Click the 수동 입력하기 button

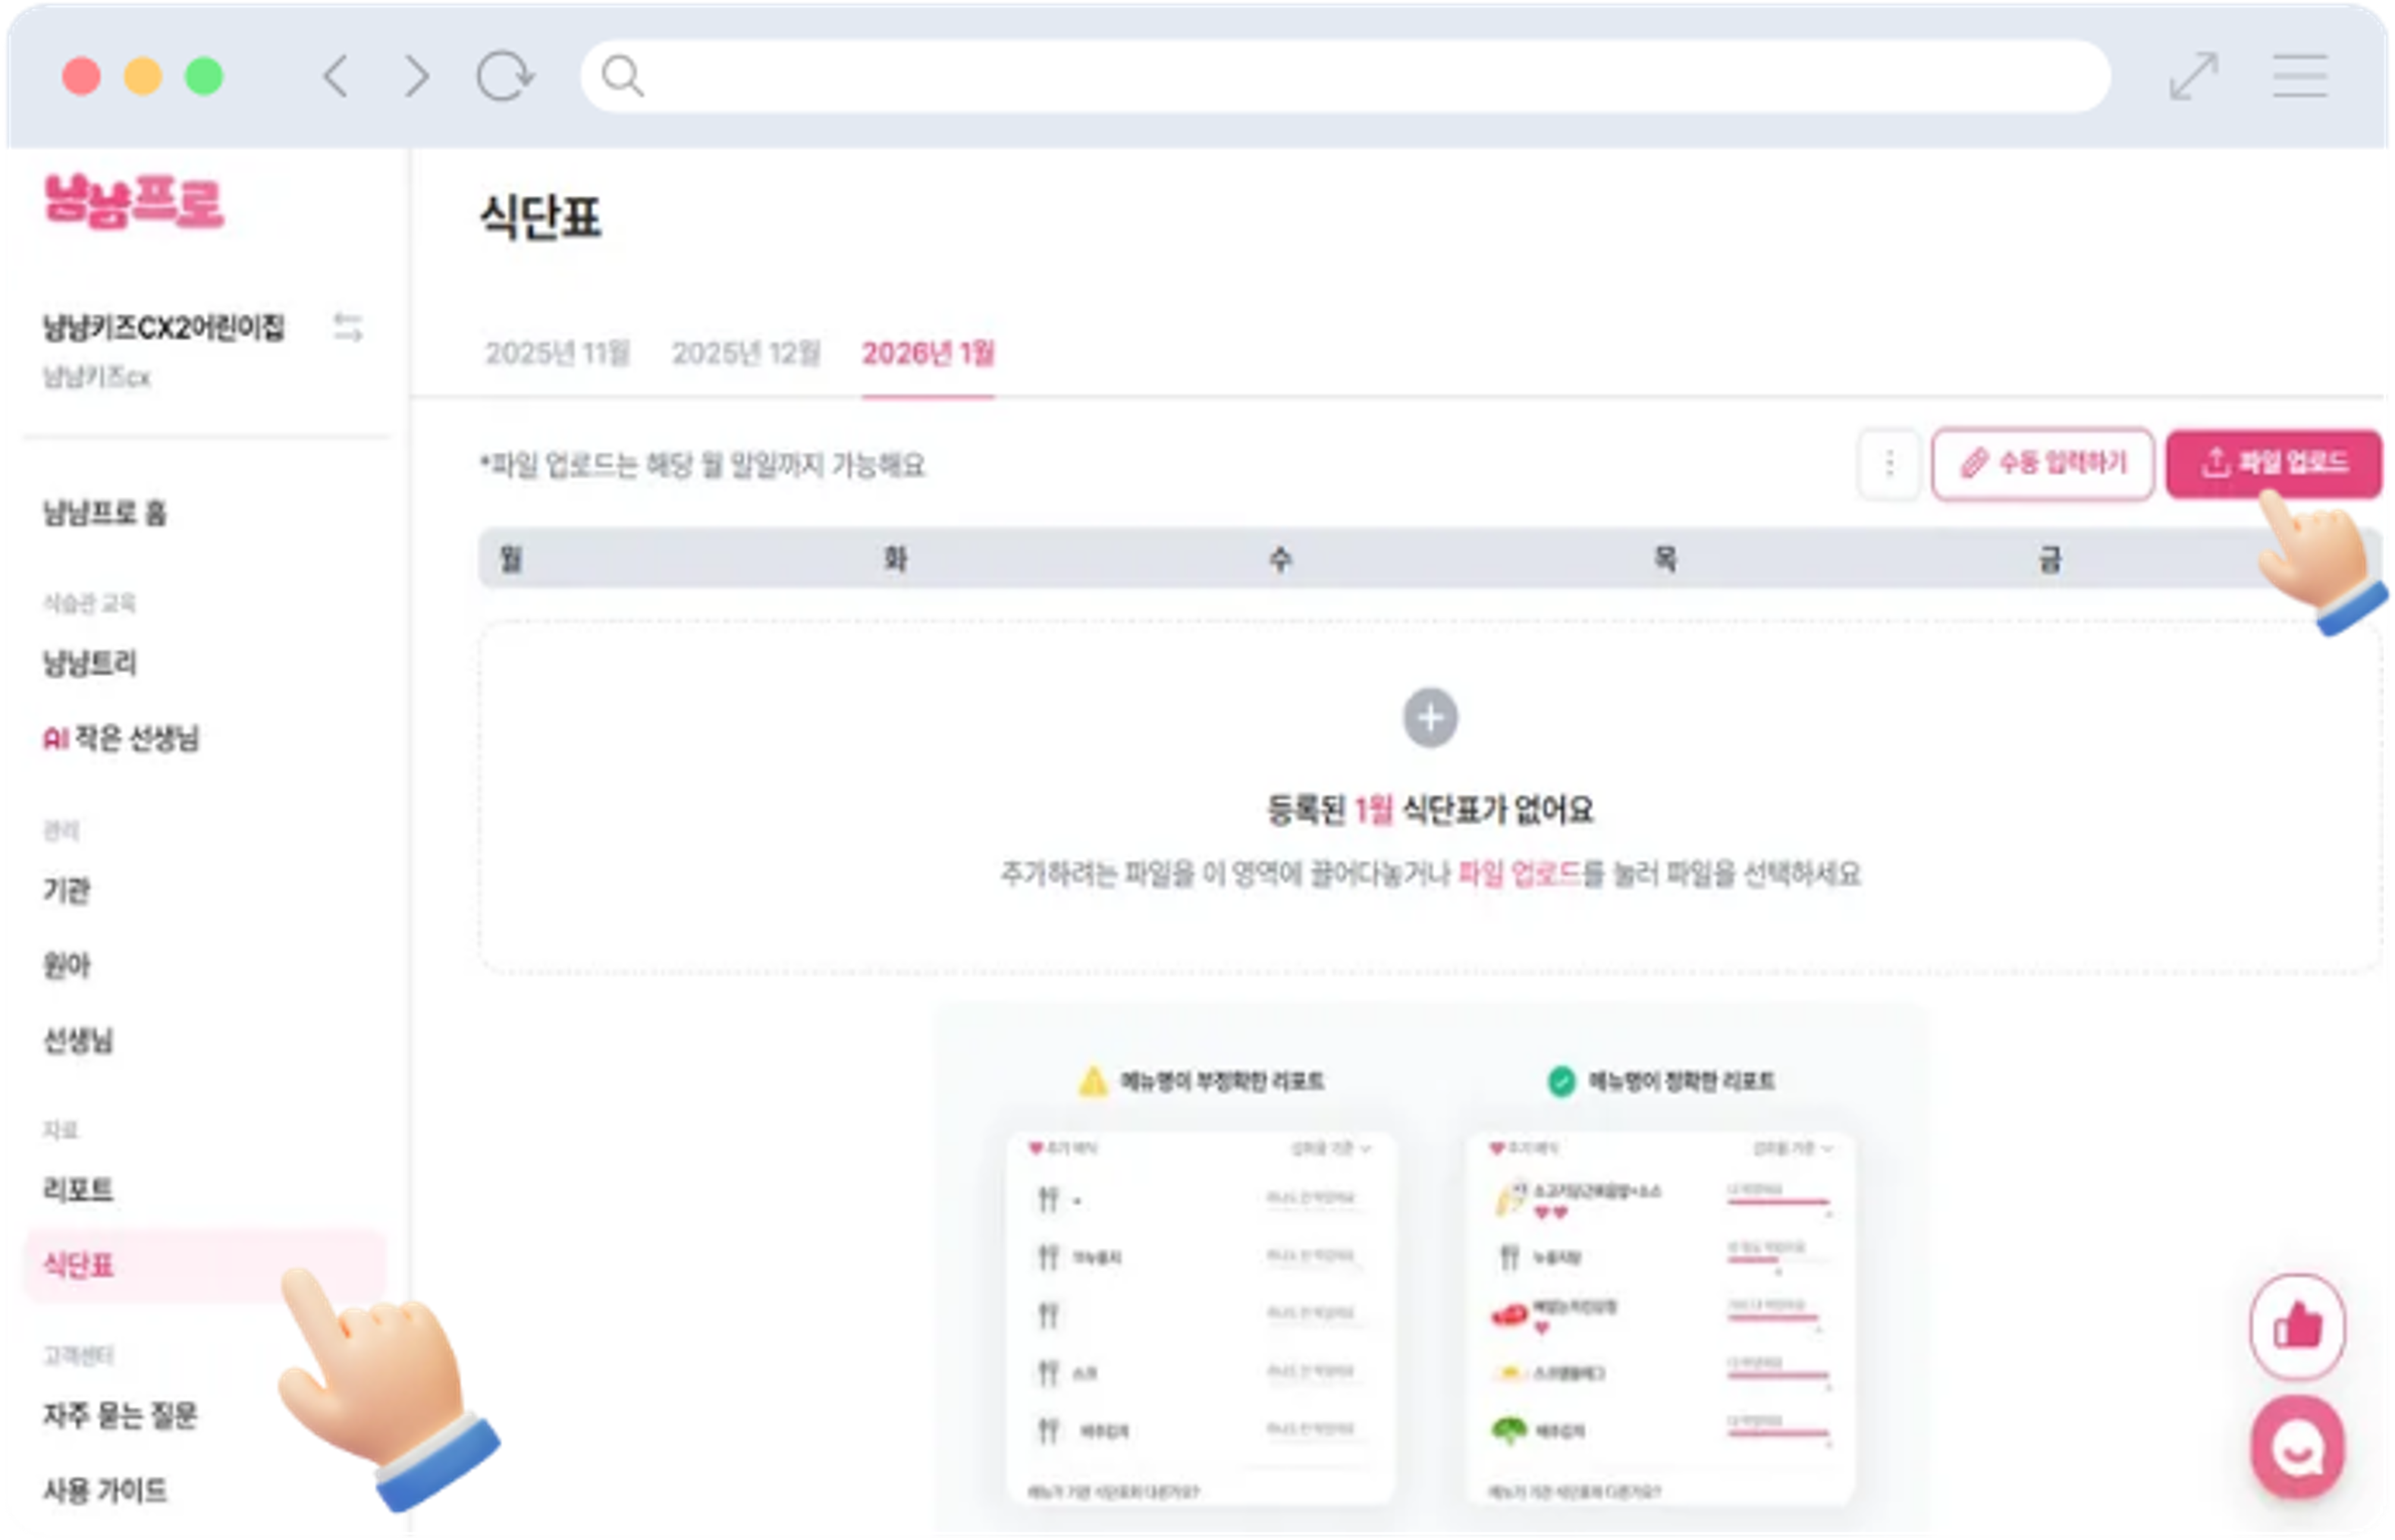pyautogui.click(x=2042, y=464)
